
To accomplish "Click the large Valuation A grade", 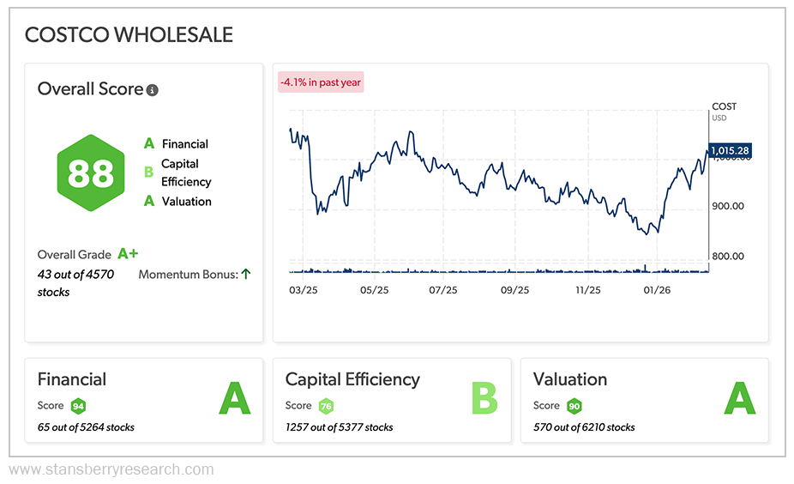I will [738, 398].
